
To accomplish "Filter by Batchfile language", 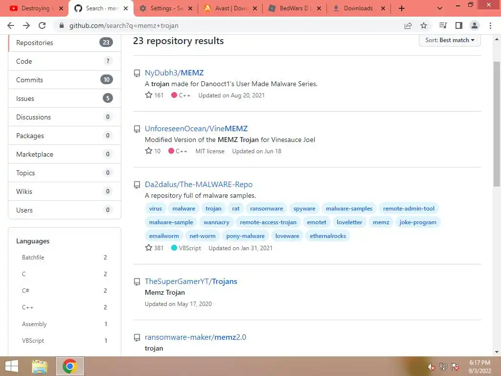I will 64,258.
